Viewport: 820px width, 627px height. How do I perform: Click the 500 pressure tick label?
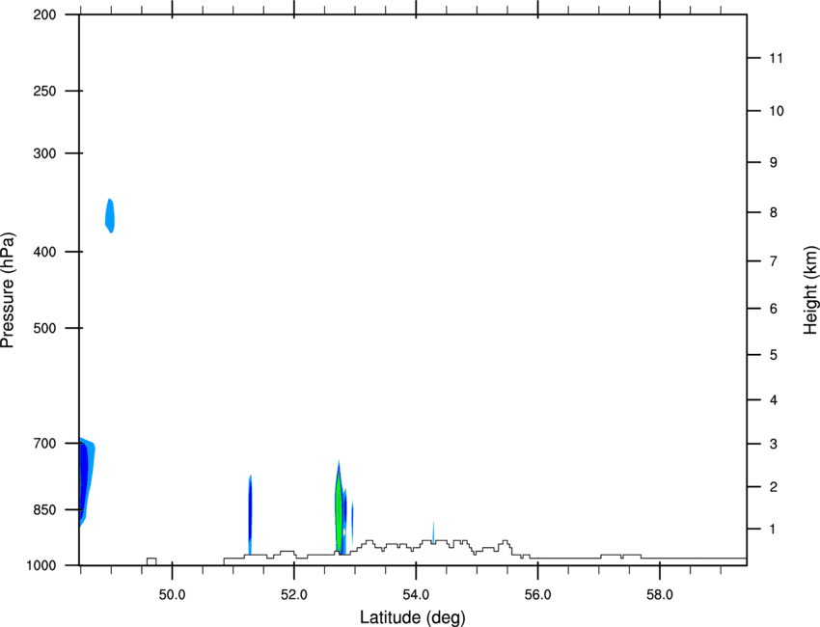[x=44, y=328]
